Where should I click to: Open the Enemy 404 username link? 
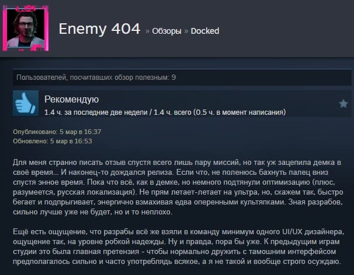(99, 29)
